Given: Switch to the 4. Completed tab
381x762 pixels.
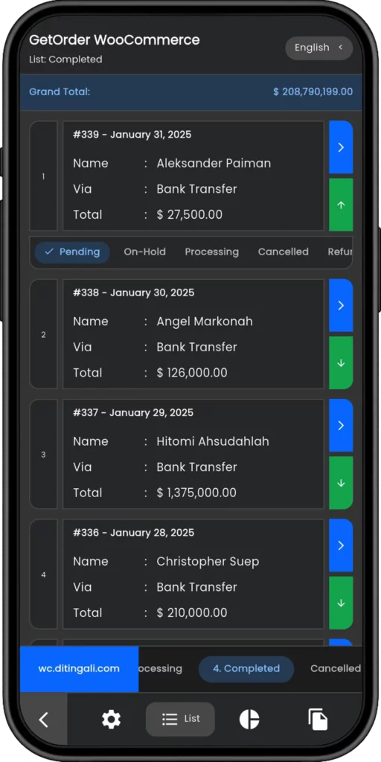Looking at the screenshot, I should (x=246, y=669).
